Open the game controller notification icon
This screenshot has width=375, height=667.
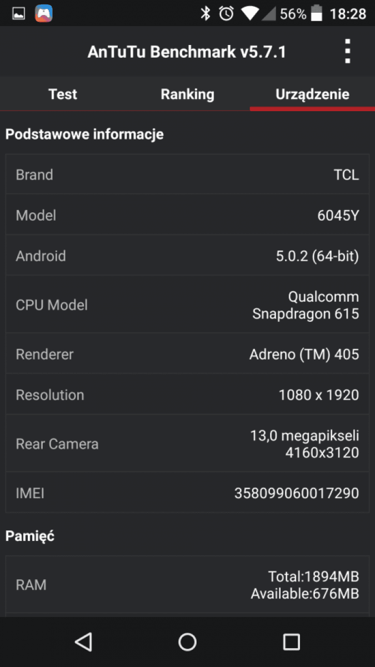pos(44,13)
